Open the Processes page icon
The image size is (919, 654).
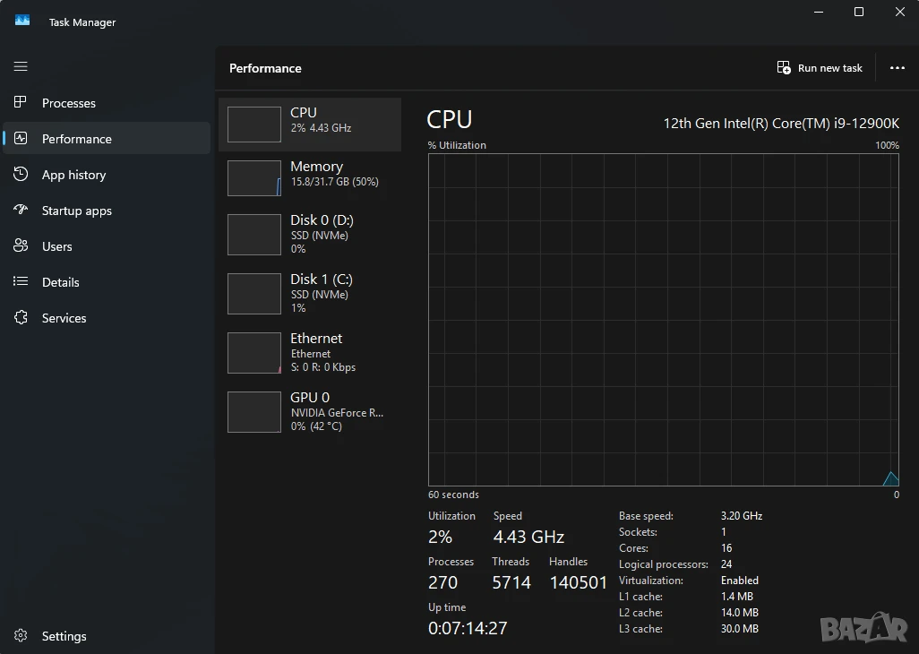(x=21, y=102)
